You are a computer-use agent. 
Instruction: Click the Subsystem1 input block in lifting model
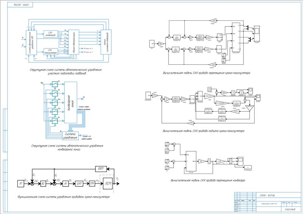coord(148,95)
